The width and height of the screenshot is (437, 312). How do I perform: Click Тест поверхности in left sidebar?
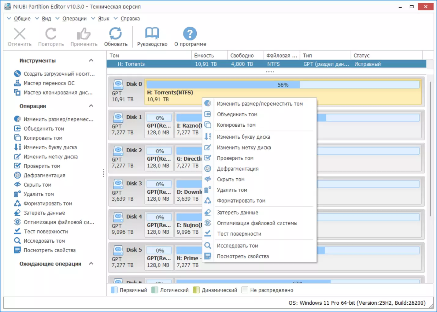pos(46,232)
